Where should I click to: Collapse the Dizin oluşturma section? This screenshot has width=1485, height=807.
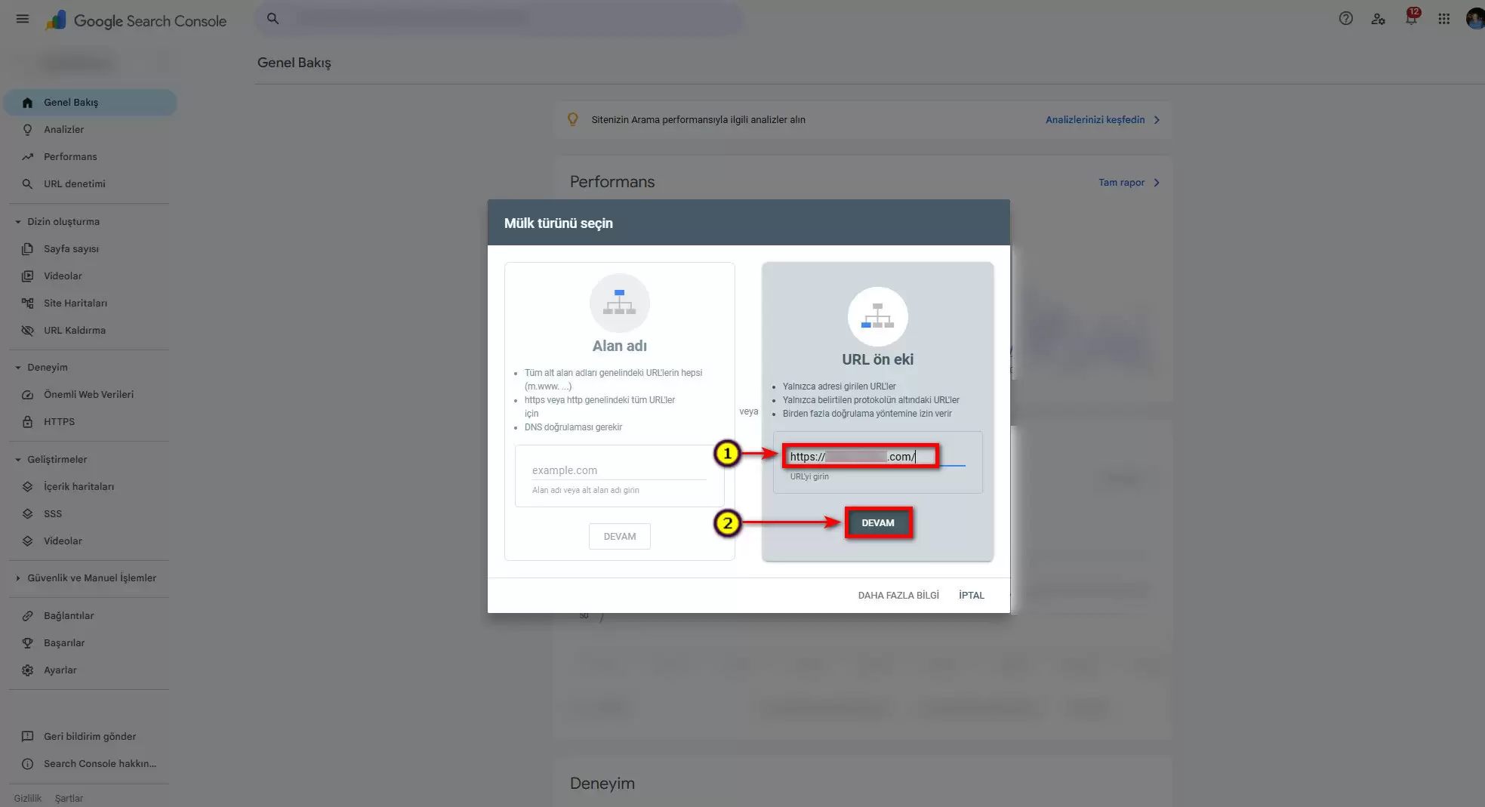(x=18, y=222)
